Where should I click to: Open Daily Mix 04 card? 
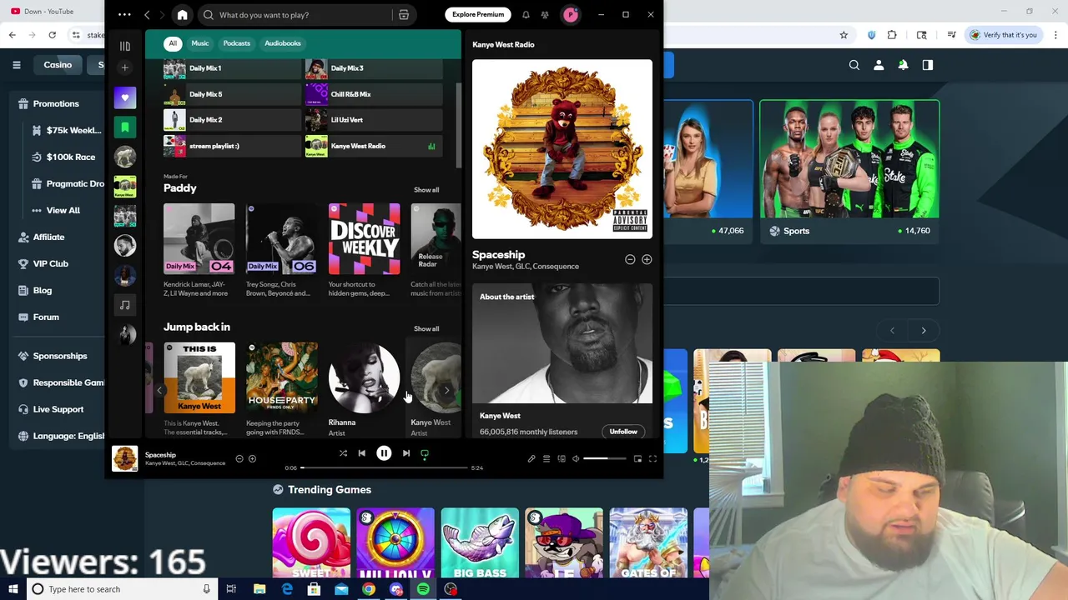click(199, 249)
